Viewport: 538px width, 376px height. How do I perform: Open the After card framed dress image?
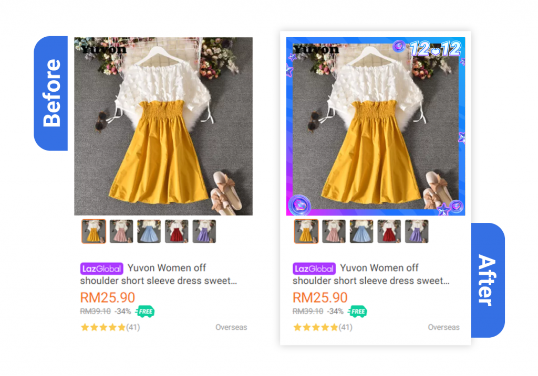coord(376,126)
